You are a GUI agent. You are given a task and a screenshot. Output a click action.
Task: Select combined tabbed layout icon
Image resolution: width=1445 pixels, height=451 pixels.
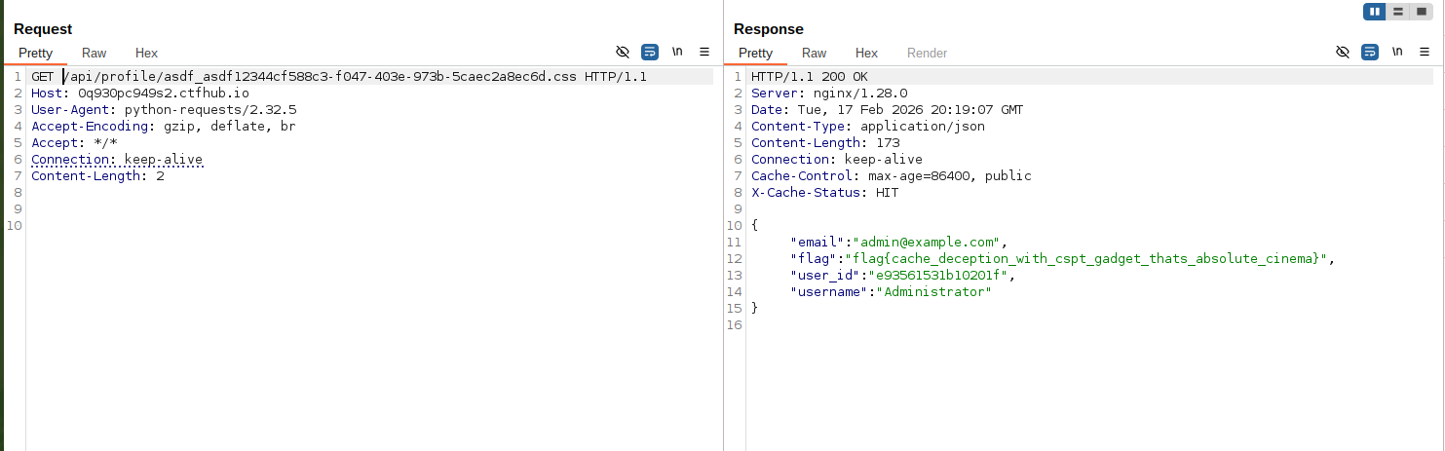[x=1422, y=12]
